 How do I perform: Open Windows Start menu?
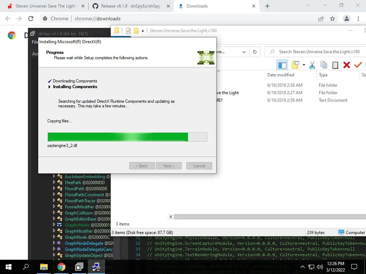tap(9, 267)
